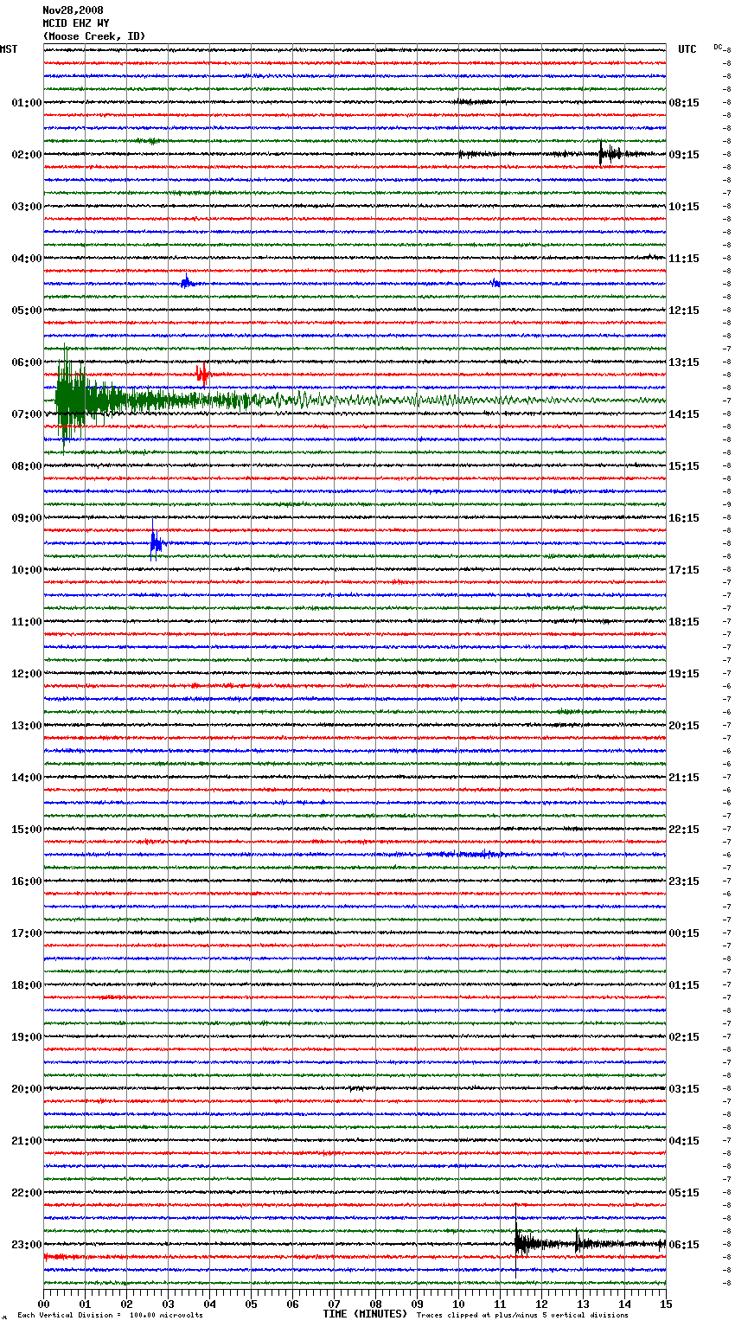The height and width of the screenshot is (1327, 735).
Task: Click the 16:15 UTC time label
Action: (x=684, y=518)
